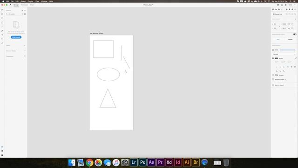Screen dimensions: 298x168
Task: Select the Design mode tab
Action: pos(16,5)
